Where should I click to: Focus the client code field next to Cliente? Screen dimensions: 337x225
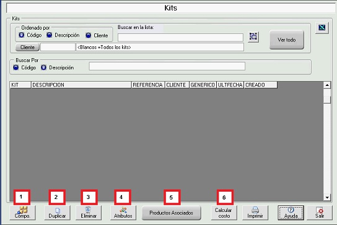coord(58,47)
